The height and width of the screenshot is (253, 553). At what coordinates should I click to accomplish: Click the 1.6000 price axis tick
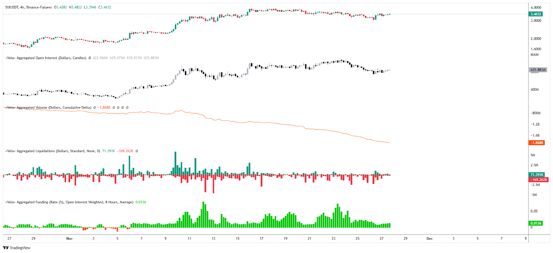pyautogui.click(x=536, y=49)
